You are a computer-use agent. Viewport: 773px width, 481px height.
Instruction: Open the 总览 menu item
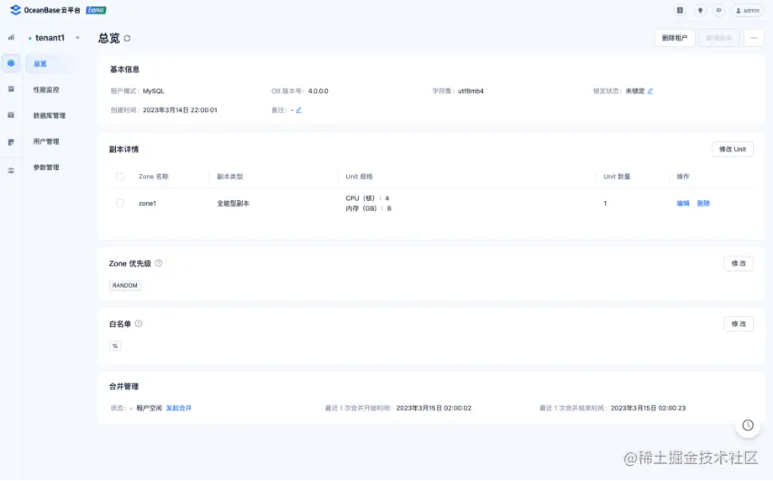pyautogui.click(x=40, y=64)
